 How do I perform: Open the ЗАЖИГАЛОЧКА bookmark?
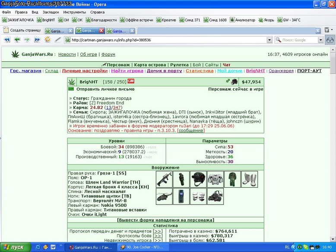point(18,20)
